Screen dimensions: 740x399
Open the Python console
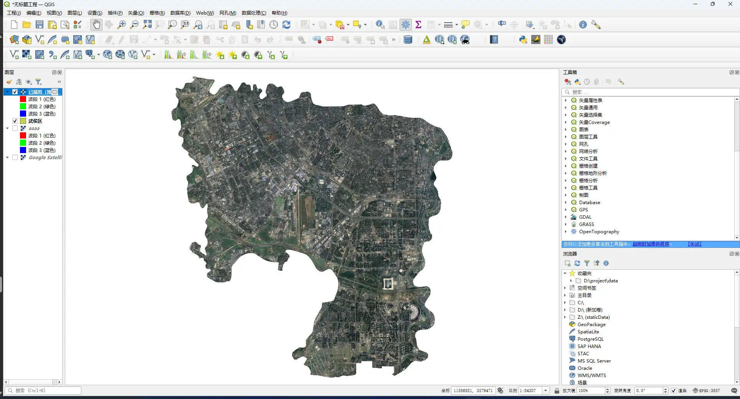point(523,40)
